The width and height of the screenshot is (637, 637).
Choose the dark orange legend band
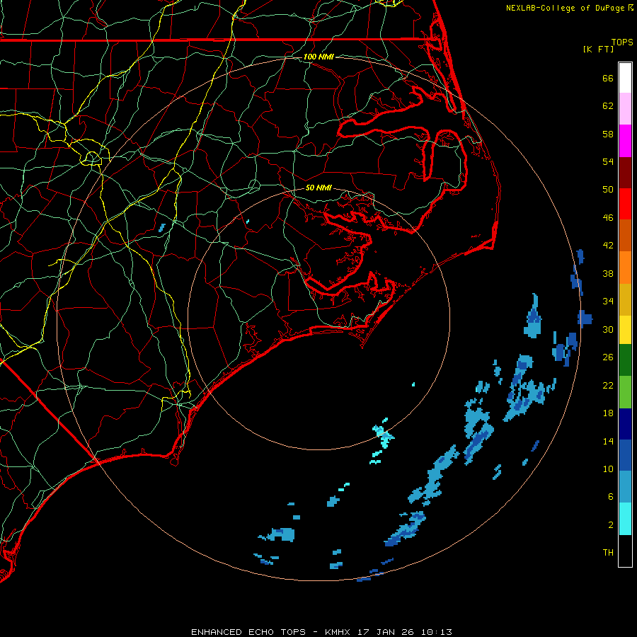tap(625, 236)
